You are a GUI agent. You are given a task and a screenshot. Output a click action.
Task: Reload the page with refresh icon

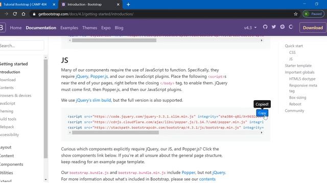(x=15, y=14)
